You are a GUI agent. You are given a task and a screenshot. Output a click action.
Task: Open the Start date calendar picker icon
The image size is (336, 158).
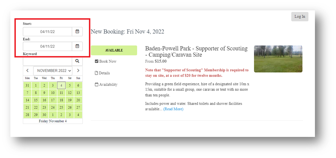(x=77, y=31)
